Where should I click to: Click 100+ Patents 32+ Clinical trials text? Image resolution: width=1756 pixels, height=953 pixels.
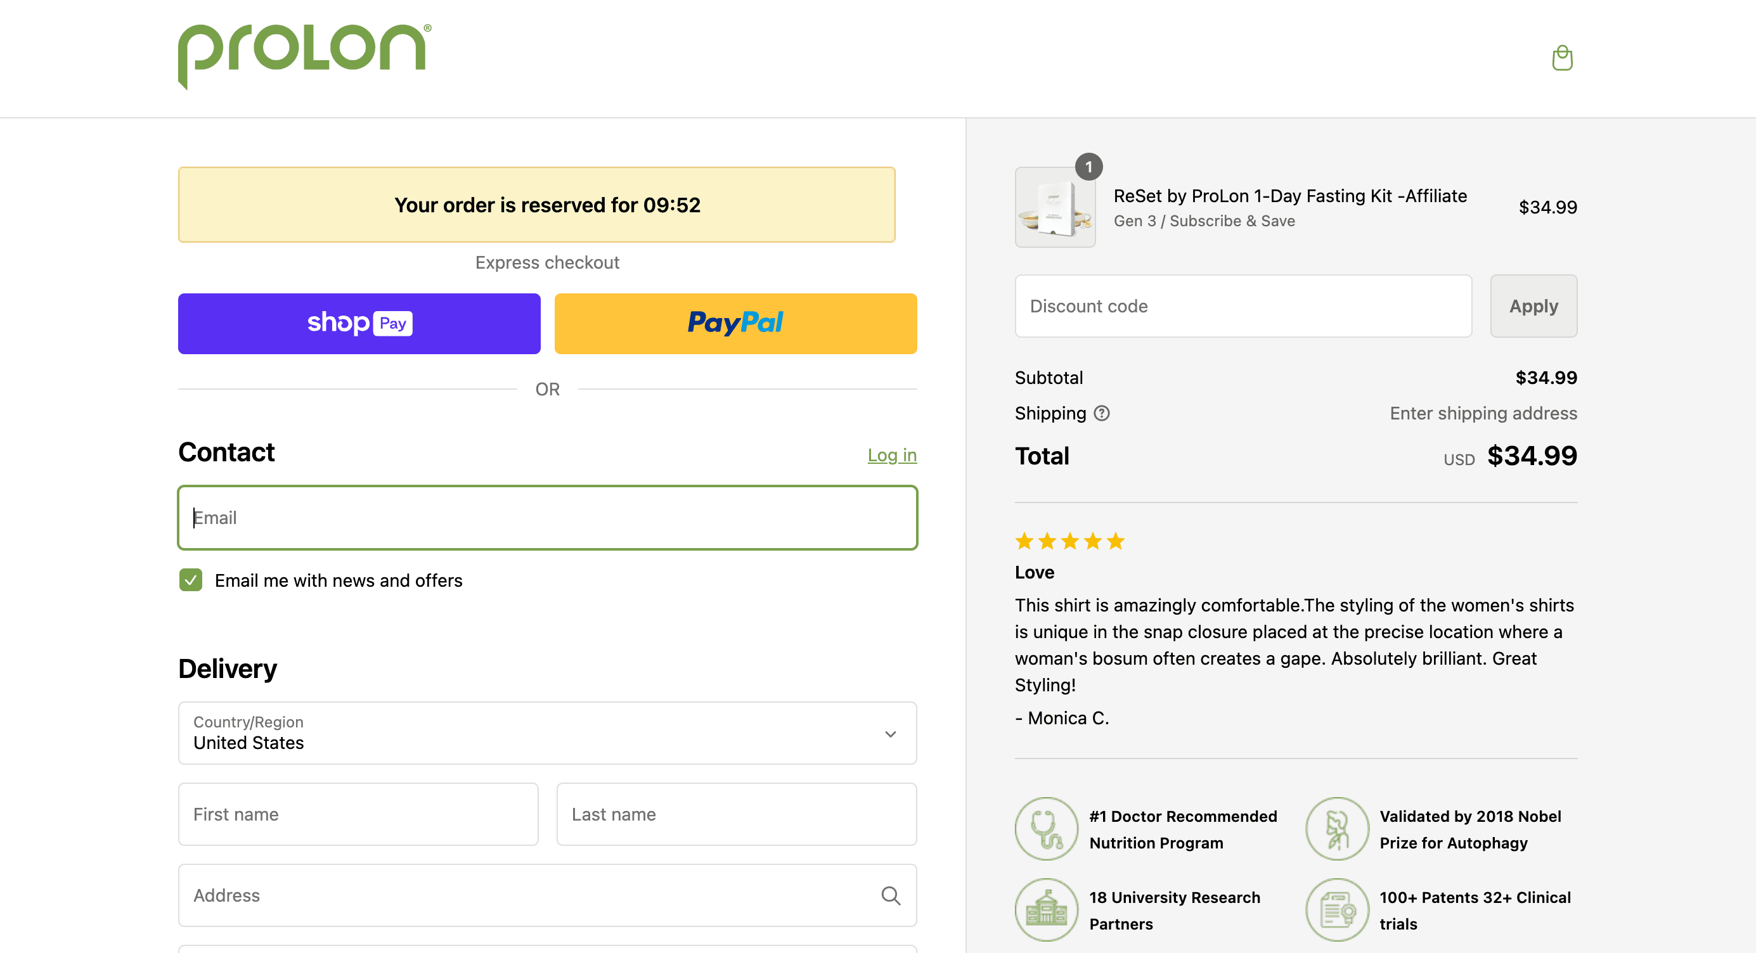[x=1475, y=911]
